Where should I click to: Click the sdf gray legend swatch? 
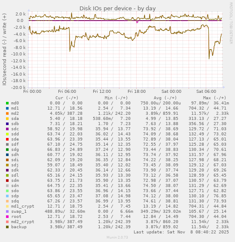click(x=7, y=144)
